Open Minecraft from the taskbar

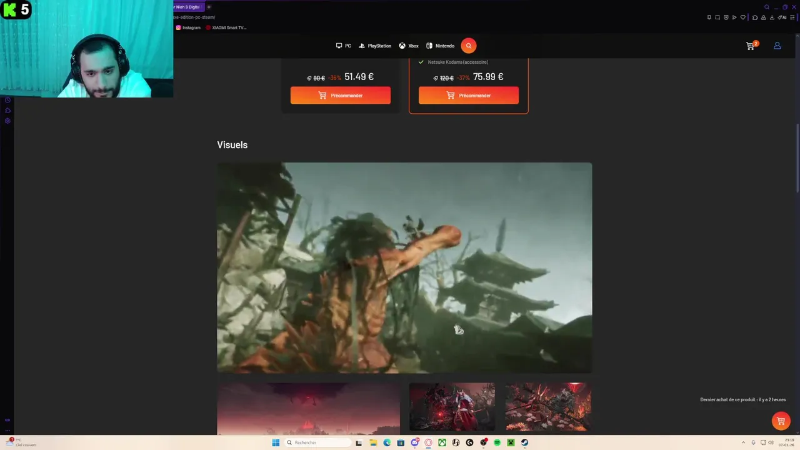511,442
